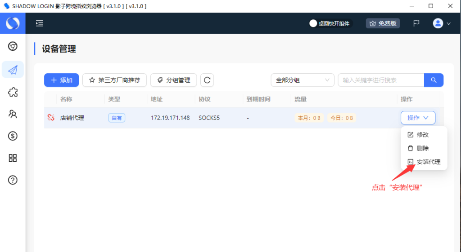Open the team members sidebar icon

pyautogui.click(x=13, y=114)
